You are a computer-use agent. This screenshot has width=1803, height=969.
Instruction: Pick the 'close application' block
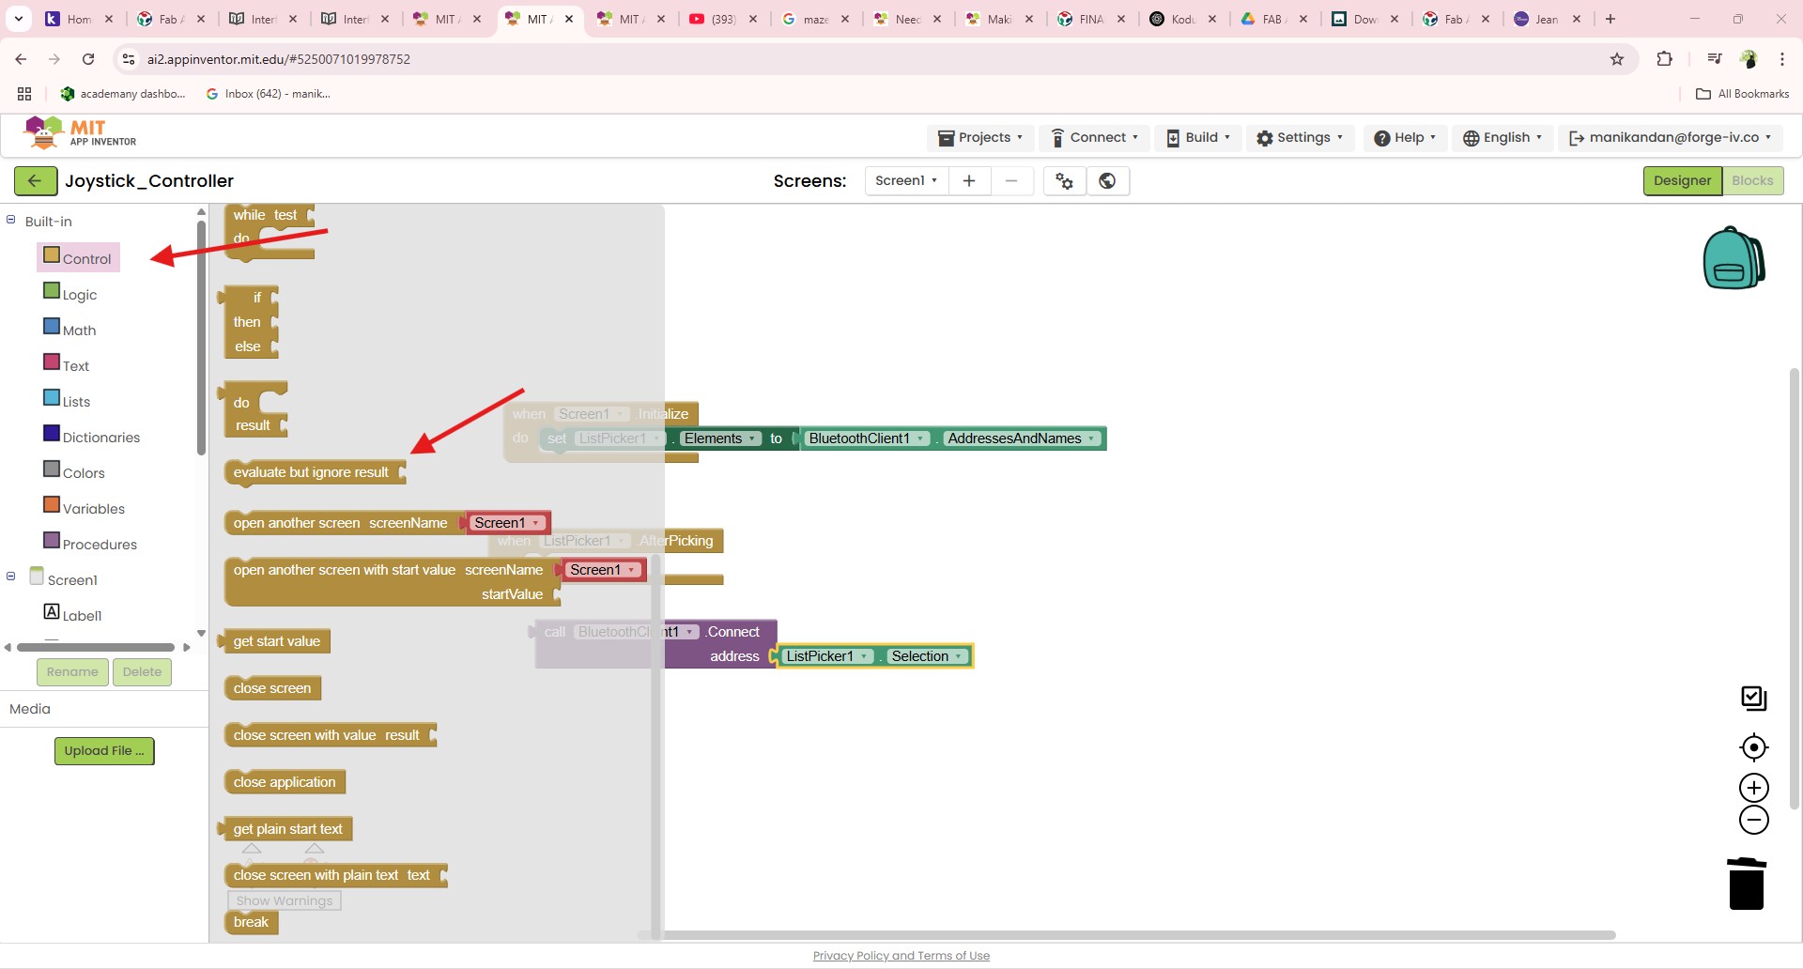click(285, 782)
